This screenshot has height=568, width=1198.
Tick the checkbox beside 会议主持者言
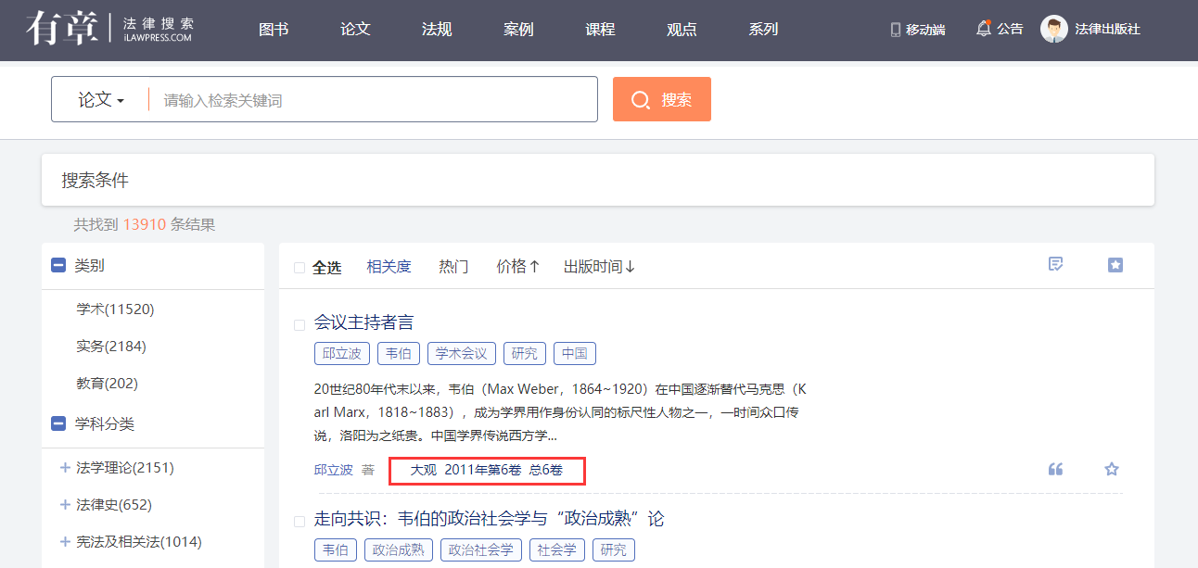pyautogui.click(x=299, y=325)
